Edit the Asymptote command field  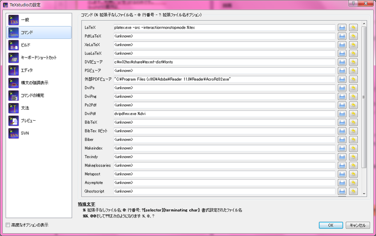click(x=224, y=183)
